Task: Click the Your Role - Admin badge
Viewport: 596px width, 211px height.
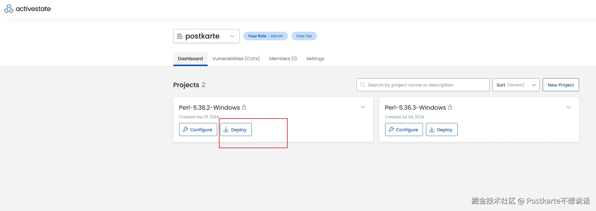Action: [x=265, y=36]
